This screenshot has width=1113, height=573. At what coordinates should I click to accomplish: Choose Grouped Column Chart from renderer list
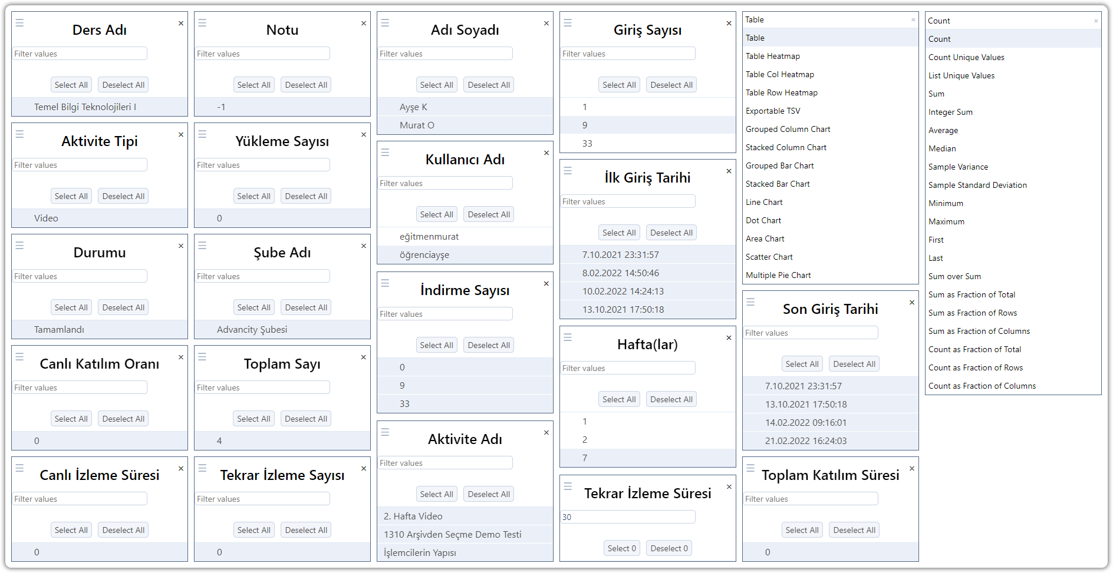tap(788, 130)
